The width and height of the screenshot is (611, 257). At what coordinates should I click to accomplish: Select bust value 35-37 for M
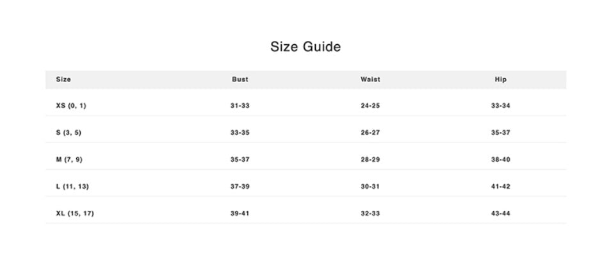240,160
